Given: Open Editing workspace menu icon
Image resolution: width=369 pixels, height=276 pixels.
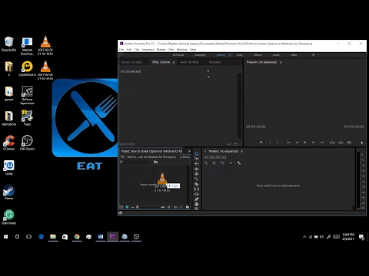Looking at the screenshot, I should tap(230, 55).
